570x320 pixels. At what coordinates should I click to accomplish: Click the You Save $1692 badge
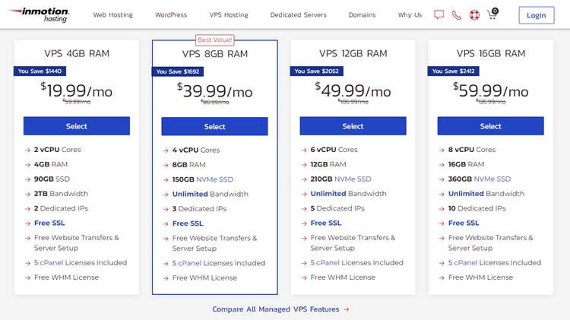[178, 71]
